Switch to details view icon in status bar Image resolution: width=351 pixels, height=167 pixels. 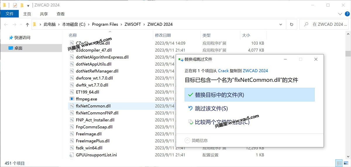coord(339,163)
